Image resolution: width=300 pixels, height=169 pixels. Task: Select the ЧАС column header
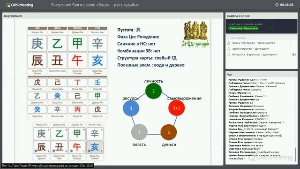point(37,28)
